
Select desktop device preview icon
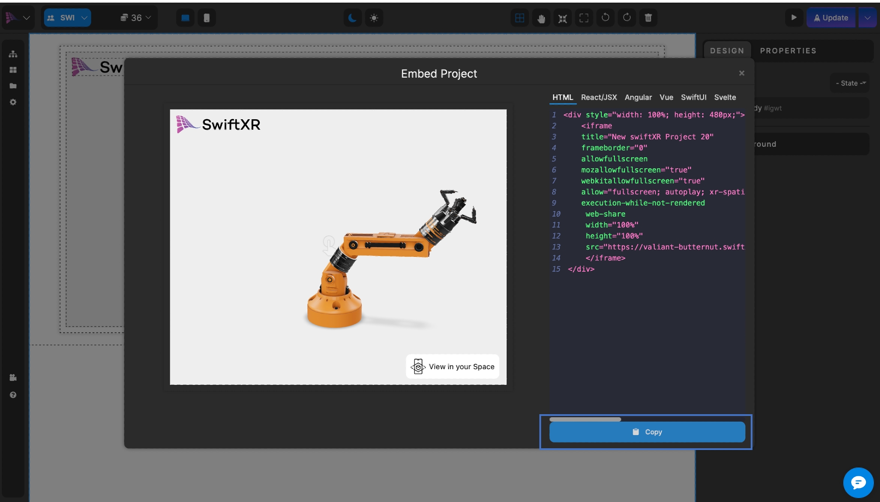point(185,18)
